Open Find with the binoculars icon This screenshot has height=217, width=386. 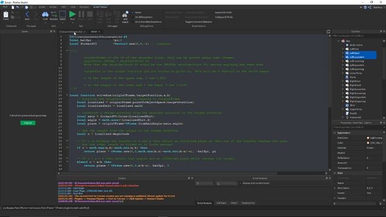[x=45, y=14]
